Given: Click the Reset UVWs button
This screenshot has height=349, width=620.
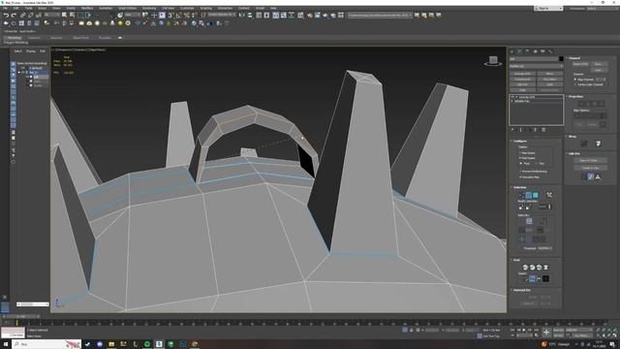Looking at the screenshot, I should (x=580, y=64).
